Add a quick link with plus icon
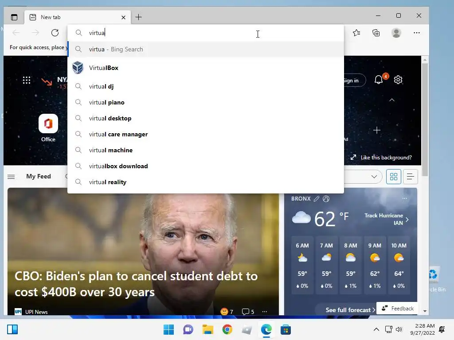 pos(376,131)
